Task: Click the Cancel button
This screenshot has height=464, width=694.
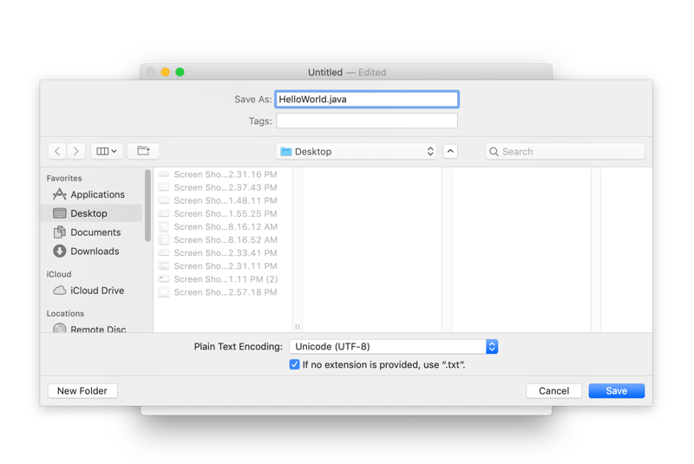Action: [553, 391]
